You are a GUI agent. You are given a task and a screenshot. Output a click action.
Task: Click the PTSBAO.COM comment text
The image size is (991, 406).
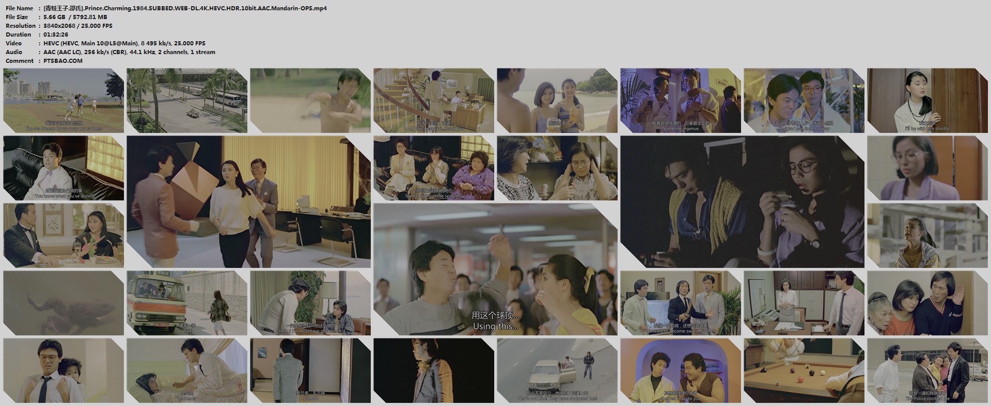click(63, 61)
